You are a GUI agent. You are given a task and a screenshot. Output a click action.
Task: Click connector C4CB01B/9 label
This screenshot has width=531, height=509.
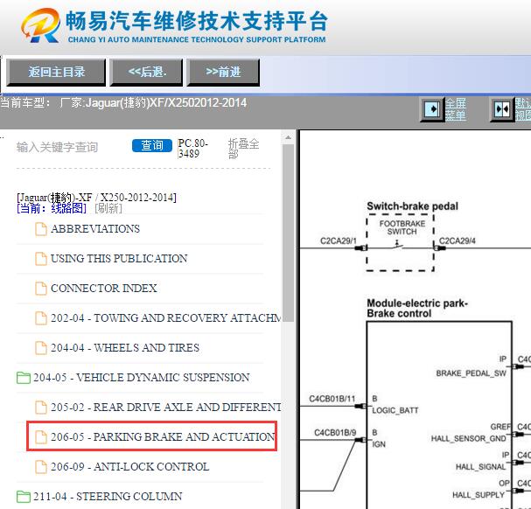335,432
